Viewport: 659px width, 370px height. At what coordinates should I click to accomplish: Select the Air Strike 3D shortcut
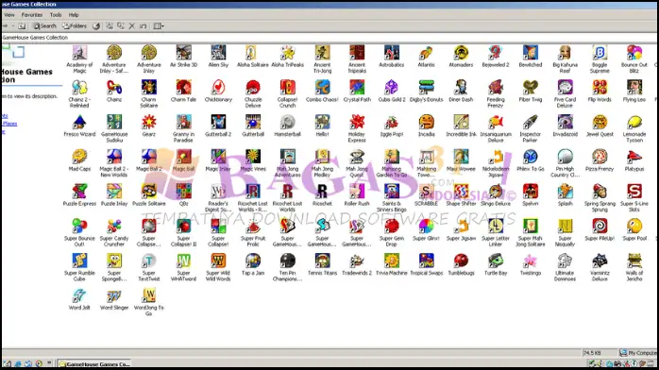coord(184,54)
